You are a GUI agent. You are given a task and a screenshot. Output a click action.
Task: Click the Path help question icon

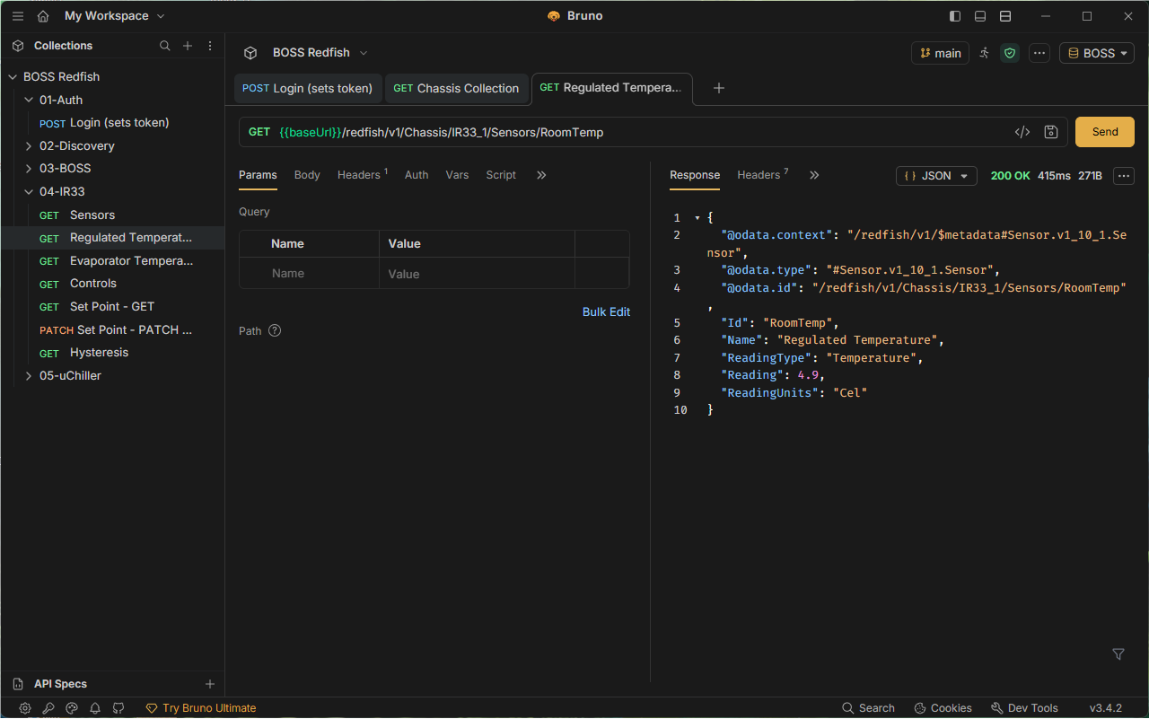[x=275, y=330]
